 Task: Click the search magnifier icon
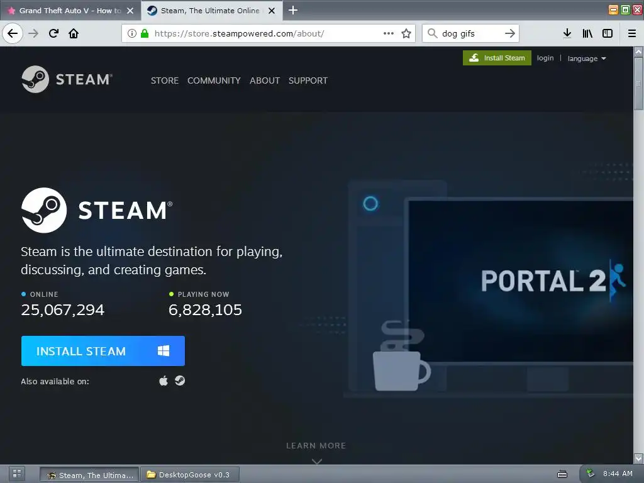tap(432, 33)
